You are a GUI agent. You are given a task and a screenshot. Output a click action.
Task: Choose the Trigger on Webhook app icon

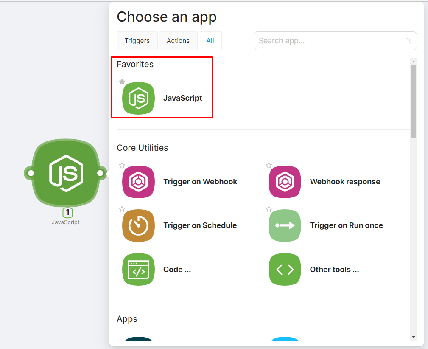click(x=139, y=182)
